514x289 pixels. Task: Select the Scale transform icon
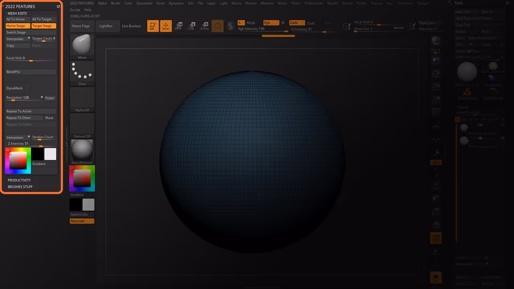tap(192, 26)
